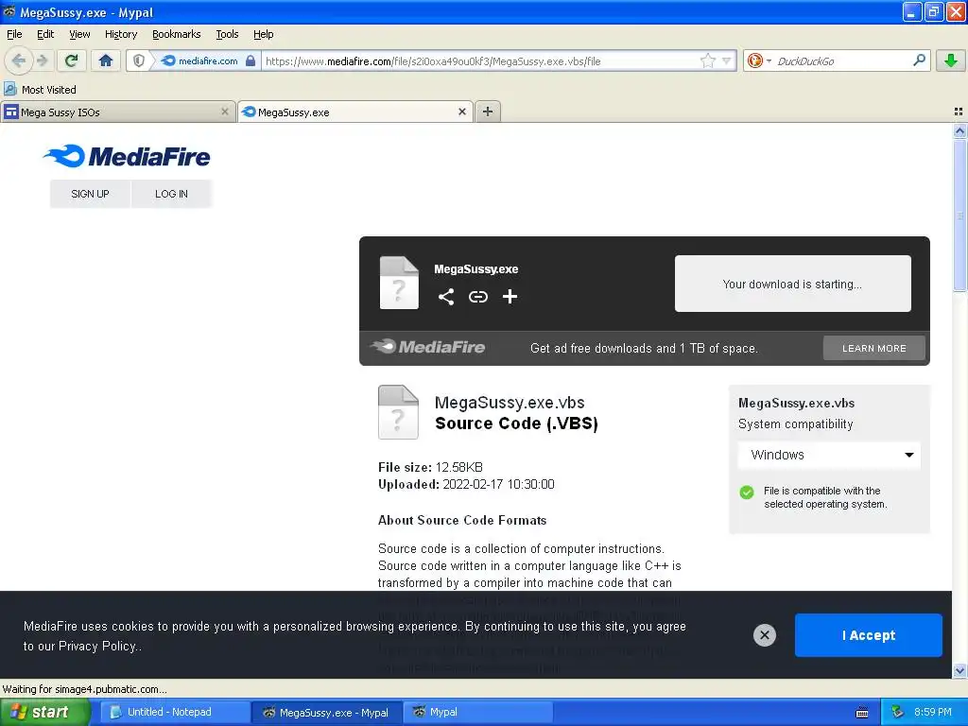Click the 8:59 PM clock

point(932,712)
